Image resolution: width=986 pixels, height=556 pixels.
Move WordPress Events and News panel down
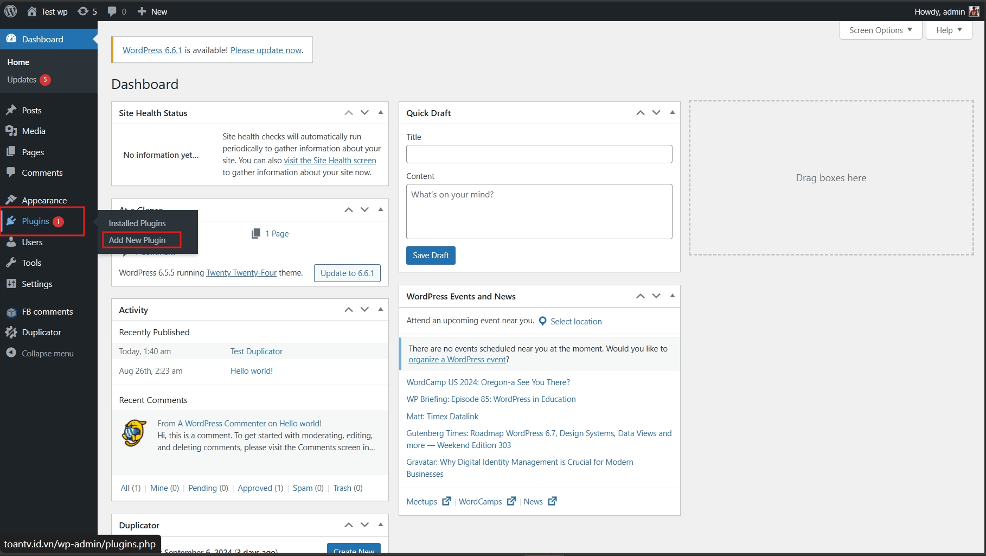click(x=656, y=296)
